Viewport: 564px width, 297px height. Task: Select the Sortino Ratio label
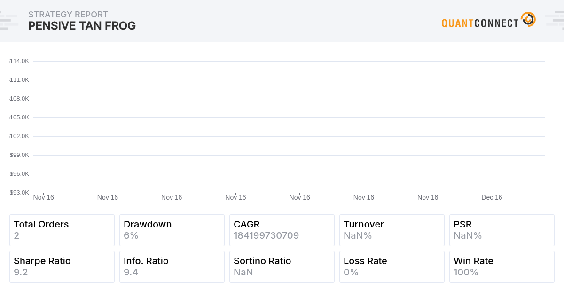[x=262, y=261]
